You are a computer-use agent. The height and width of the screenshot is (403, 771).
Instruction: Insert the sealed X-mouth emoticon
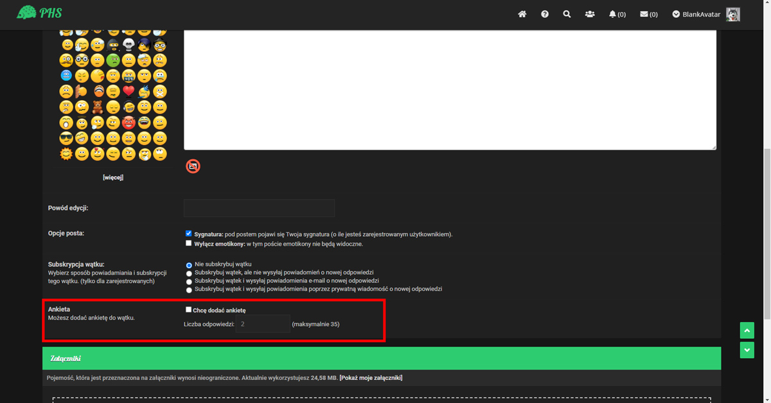(160, 91)
